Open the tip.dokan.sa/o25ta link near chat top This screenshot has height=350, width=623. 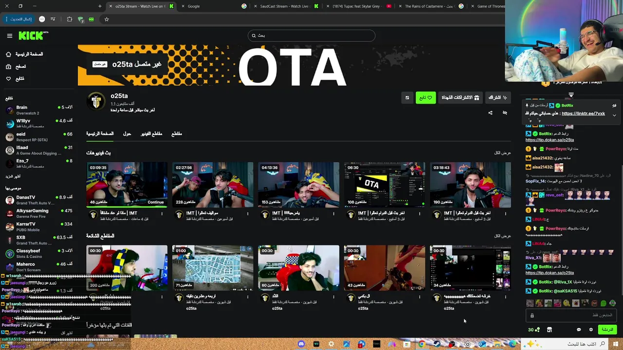(x=550, y=140)
